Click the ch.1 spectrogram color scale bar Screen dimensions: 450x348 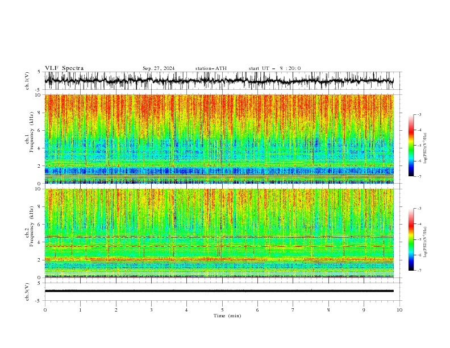[x=411, y=146]
